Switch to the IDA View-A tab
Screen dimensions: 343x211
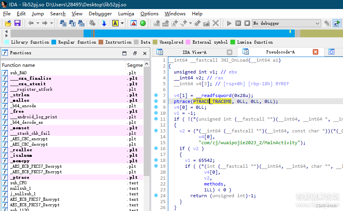(x=194, y=52)
